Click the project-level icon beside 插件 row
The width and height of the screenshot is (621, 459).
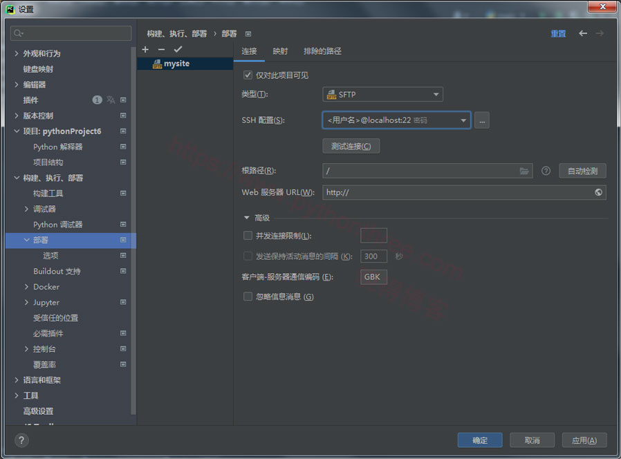pyautogui.click(x=123, y=100)
